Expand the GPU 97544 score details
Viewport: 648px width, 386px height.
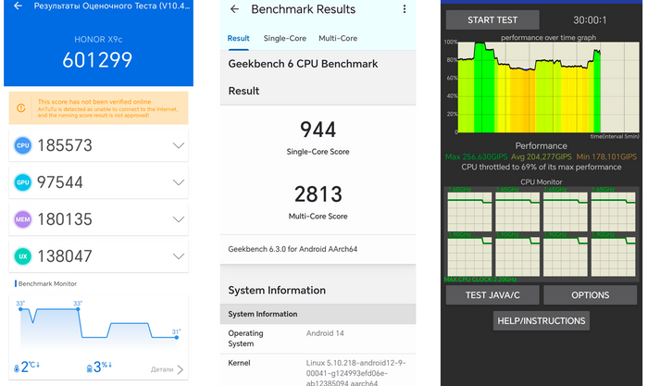pyautogui.click(x=178, y=182)
